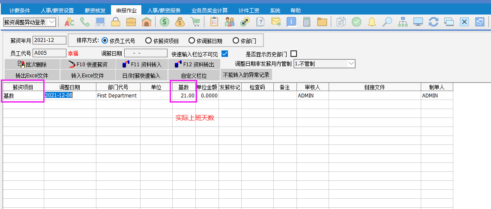Open the calculator toolbar icon
The height and width of the screenshot is (209, 491).
pos(307,22)
